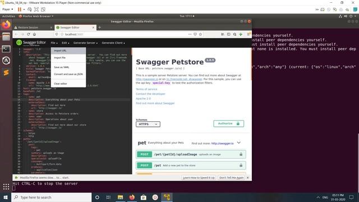
Task: Launch Terminal from the Ubuntu dock
Action: [x=6, y=49]
